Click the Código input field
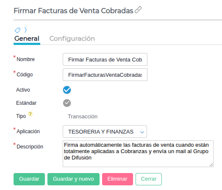Viewport: 222px width, 190px height. click(x=105, y=75)
